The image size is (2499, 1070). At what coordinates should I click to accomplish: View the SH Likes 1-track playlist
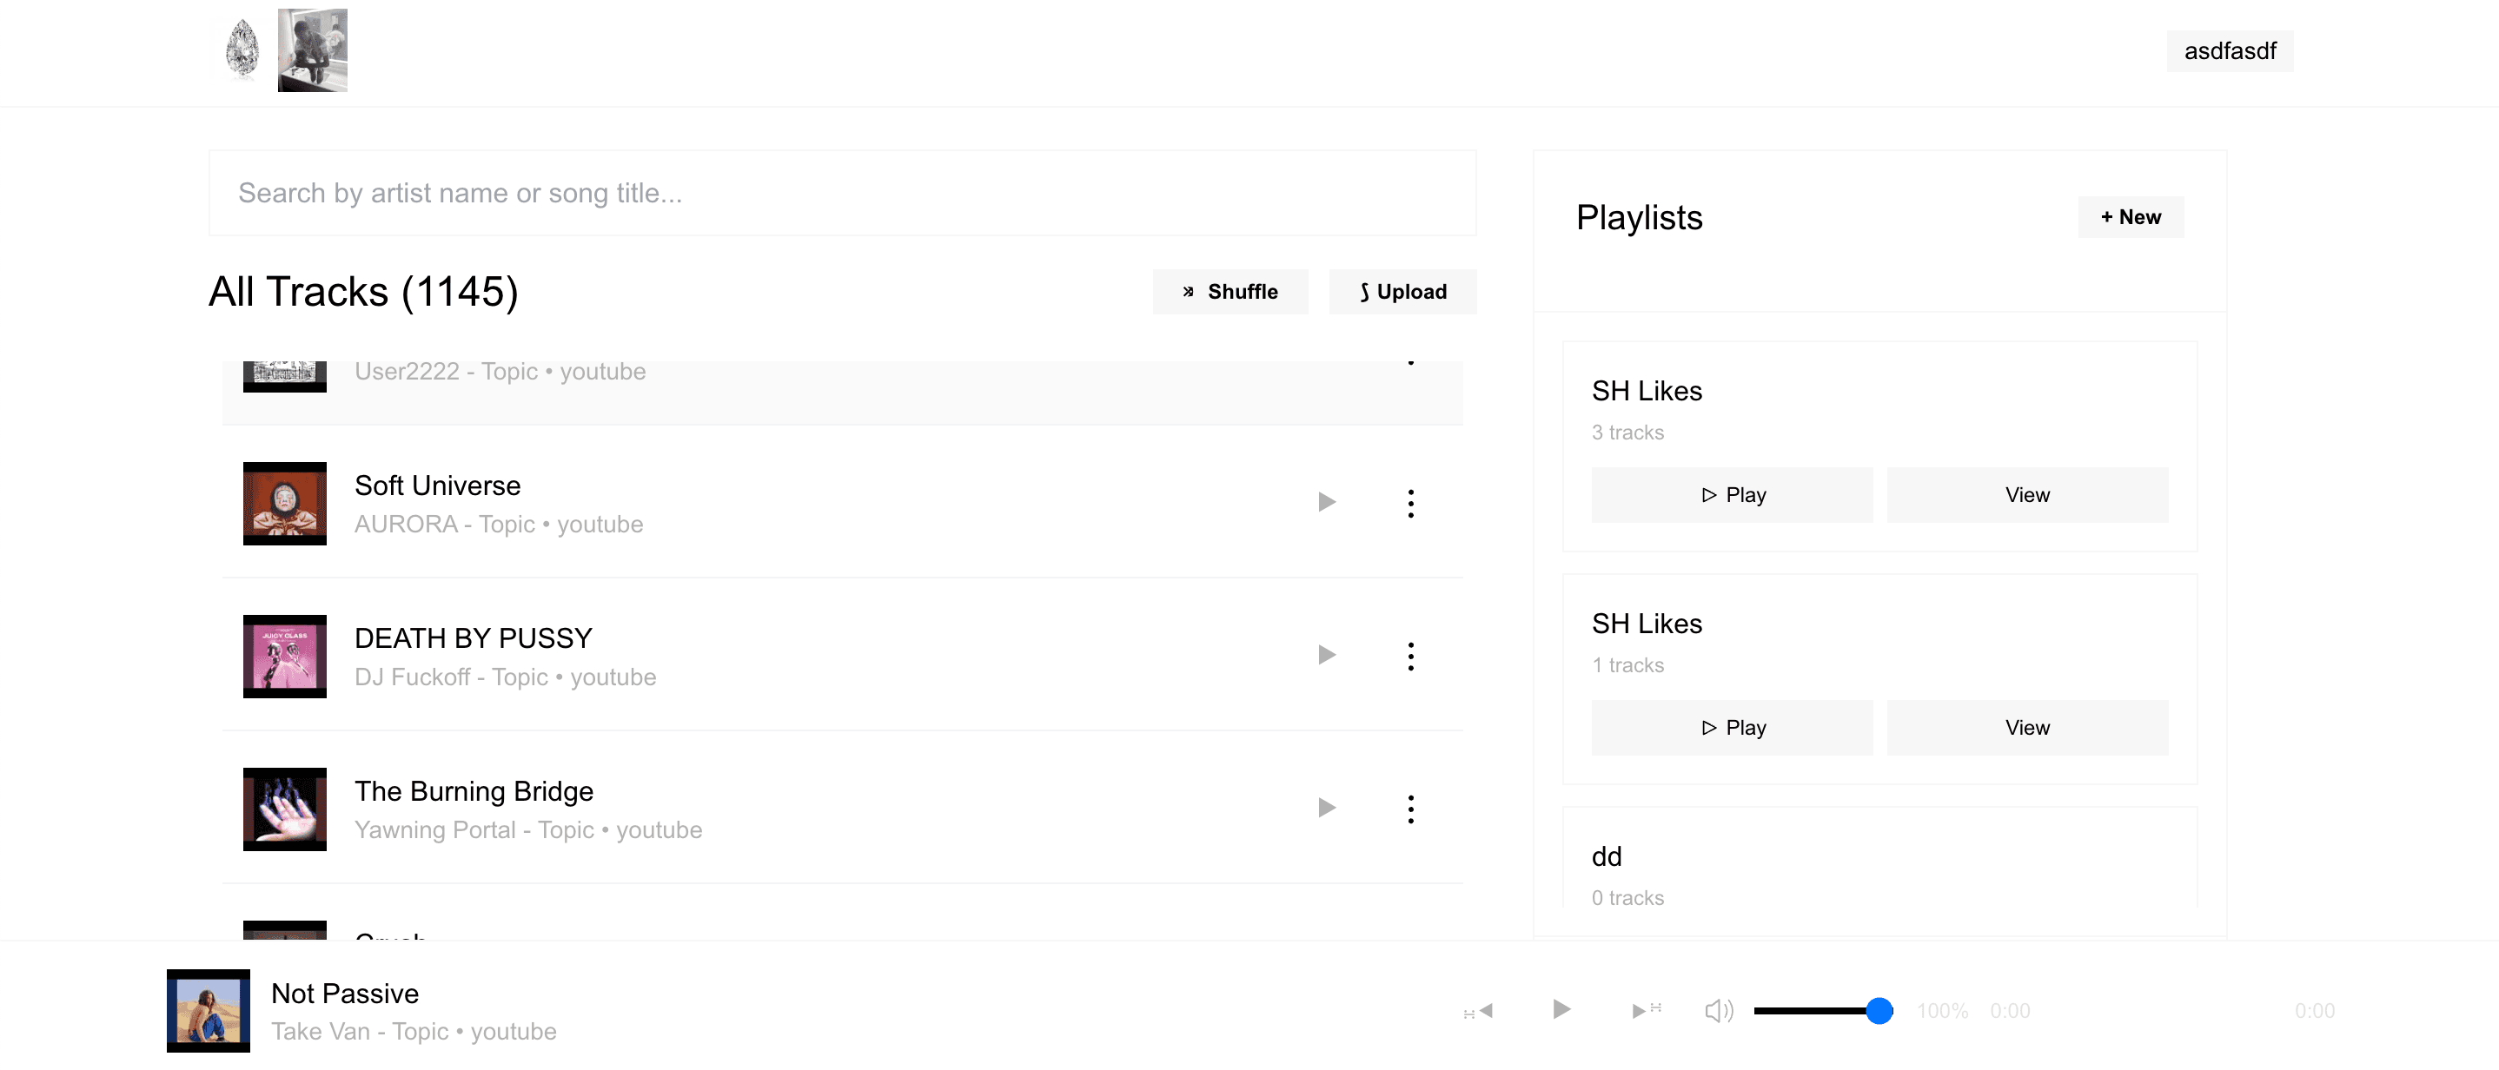2026,728
